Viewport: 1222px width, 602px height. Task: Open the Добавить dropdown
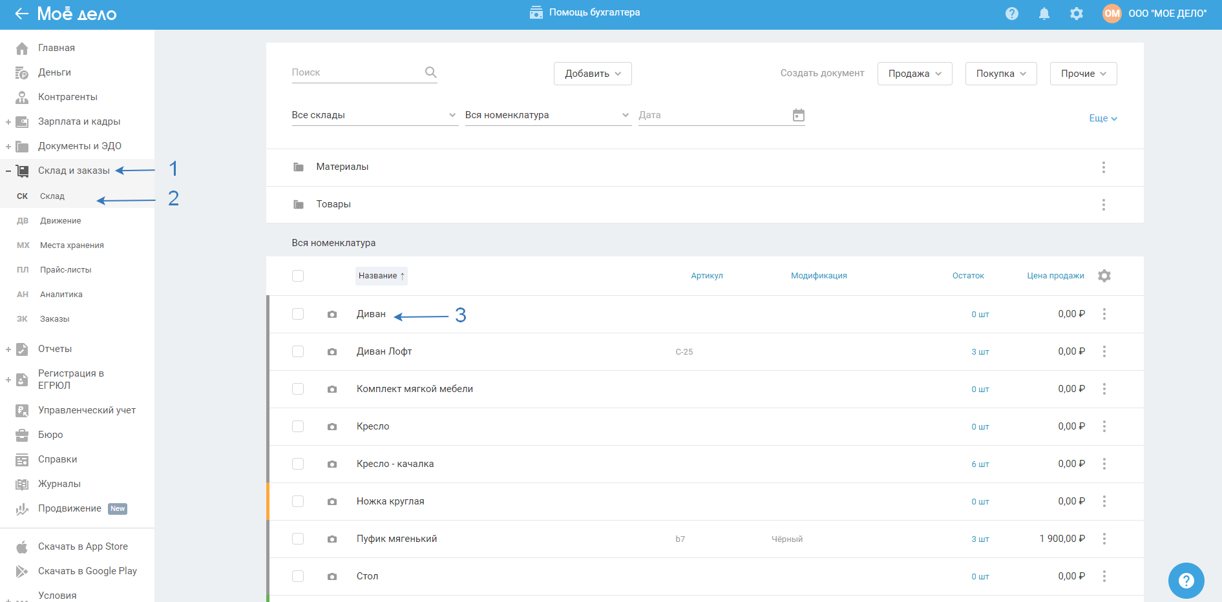click(x=592, y=74)
